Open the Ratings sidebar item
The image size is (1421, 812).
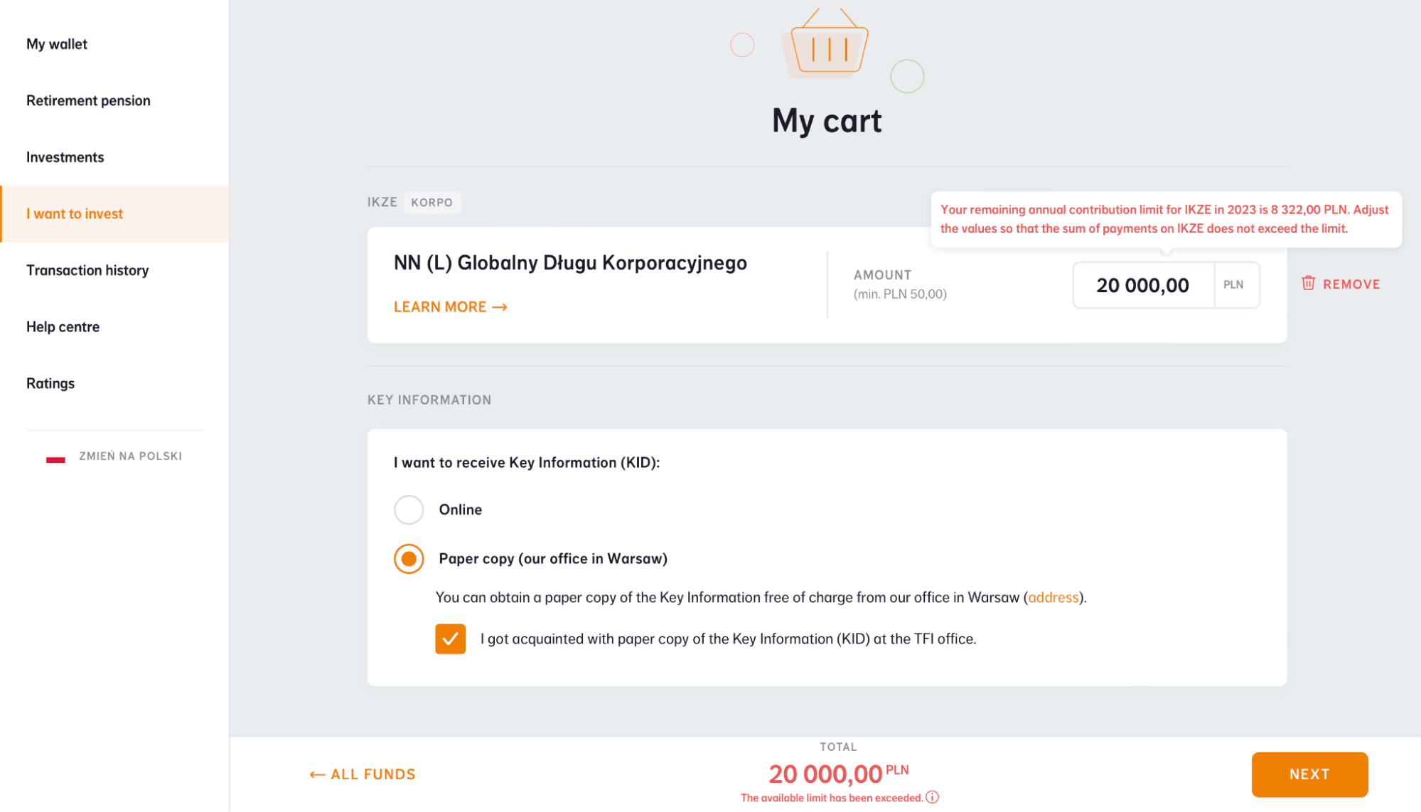pos(50,383)
